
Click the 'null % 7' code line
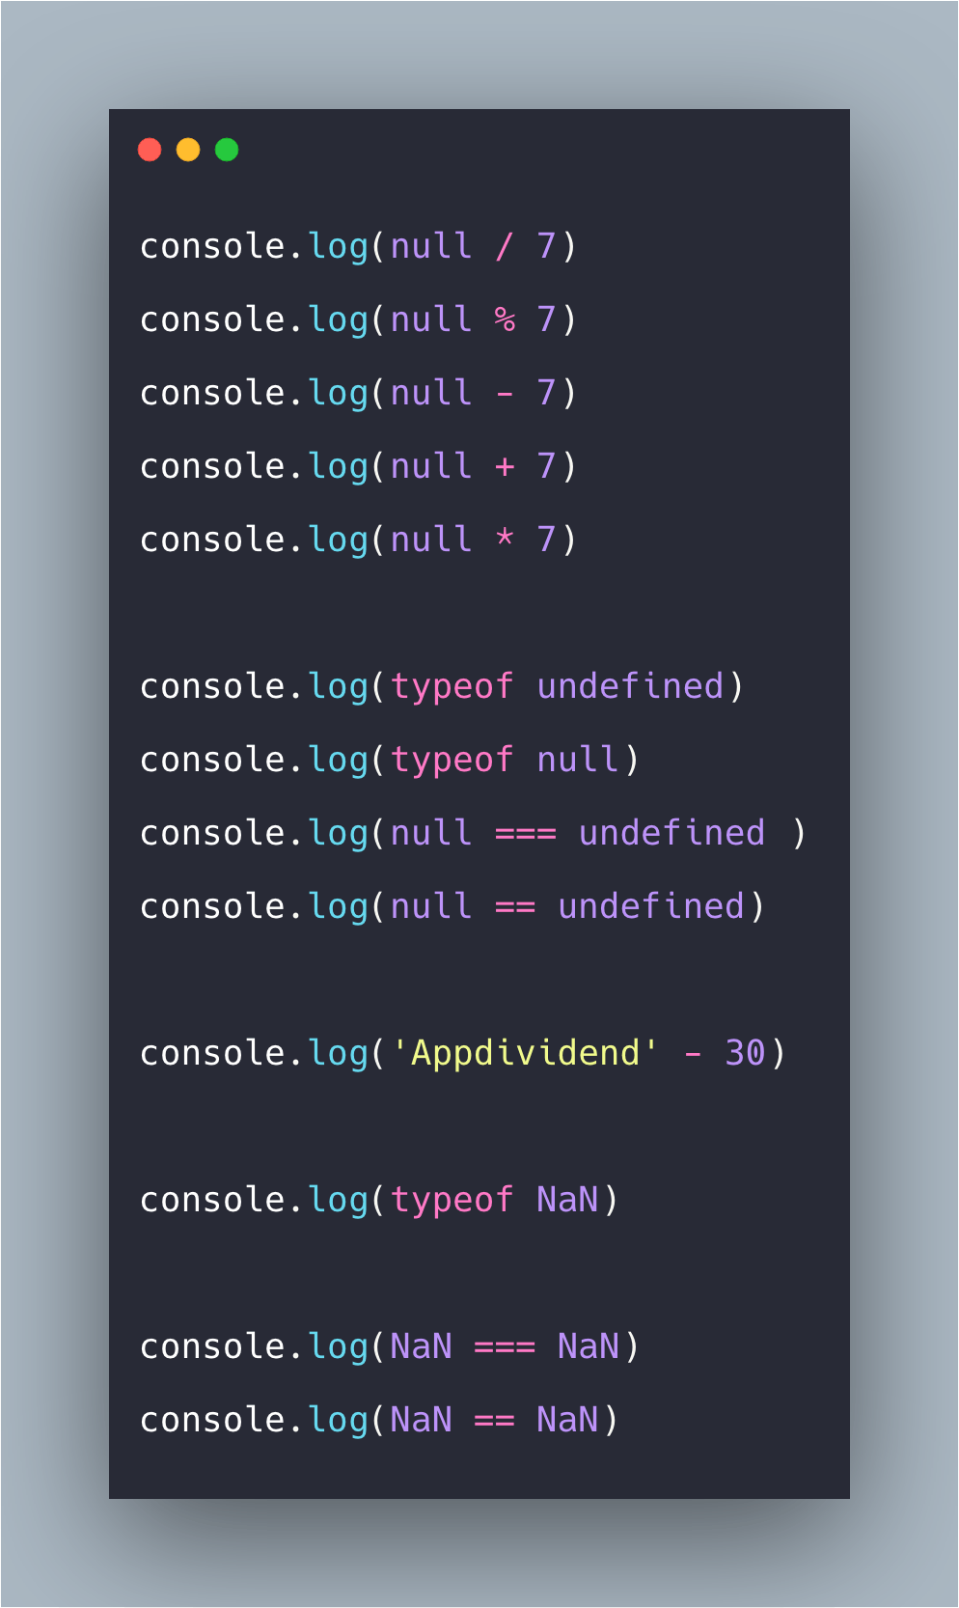click(x=358, y=320)
